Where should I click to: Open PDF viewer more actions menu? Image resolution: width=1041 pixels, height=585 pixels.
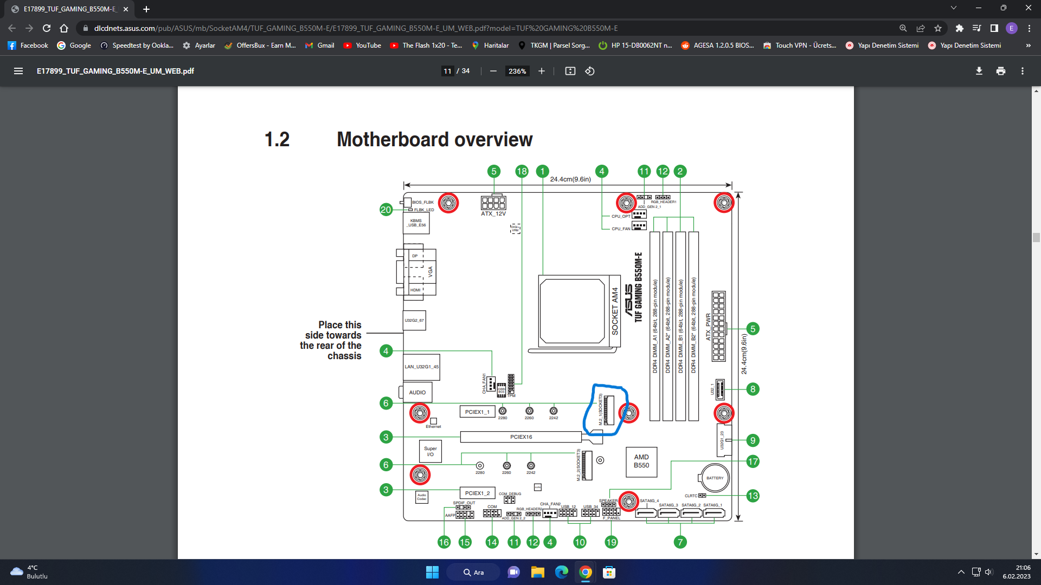click(1023, 71)
